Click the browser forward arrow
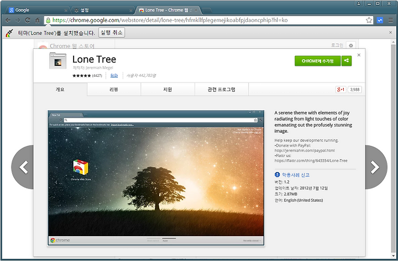 point(18,20)
